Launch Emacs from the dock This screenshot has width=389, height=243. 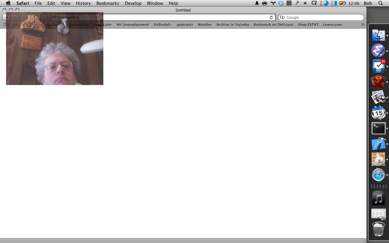(378, 51)
